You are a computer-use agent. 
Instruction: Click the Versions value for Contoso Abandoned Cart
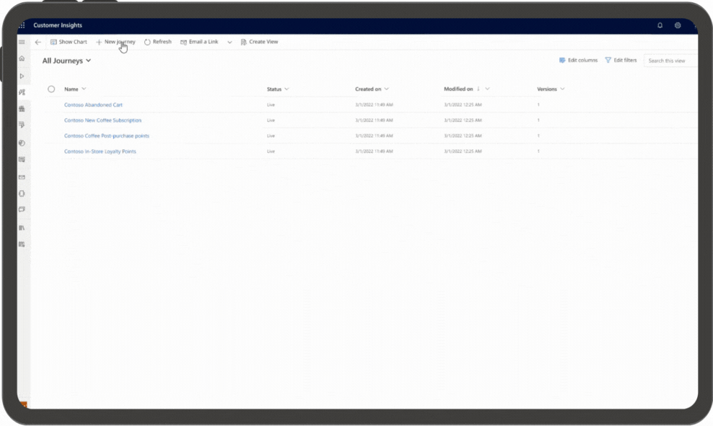pos(538,105)
